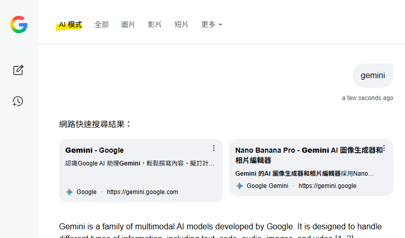Click the gemini query bubble
405x238 pixels.
(x=373, y=76)
